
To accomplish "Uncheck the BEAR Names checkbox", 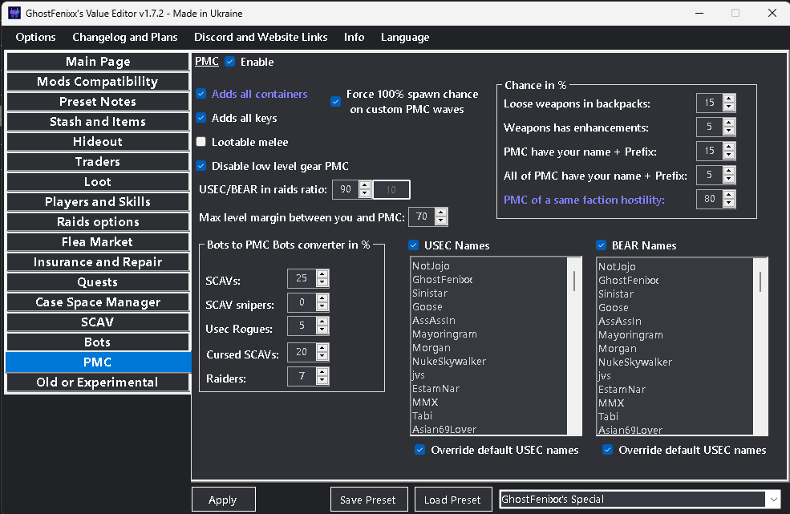I will [x=601, y=245].
